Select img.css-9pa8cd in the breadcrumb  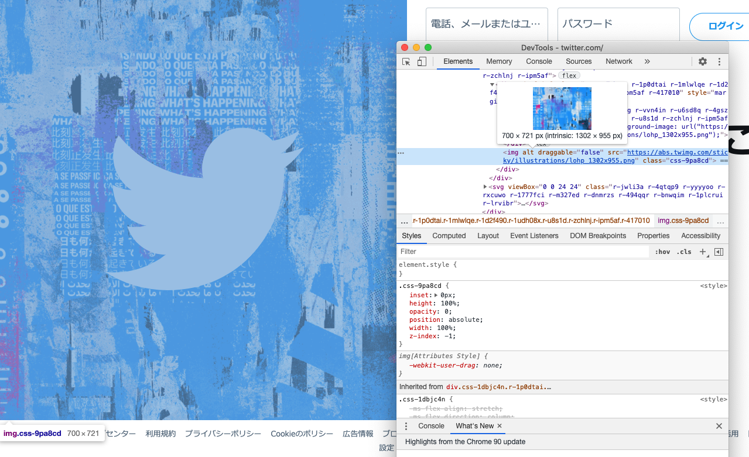(683, 221)
